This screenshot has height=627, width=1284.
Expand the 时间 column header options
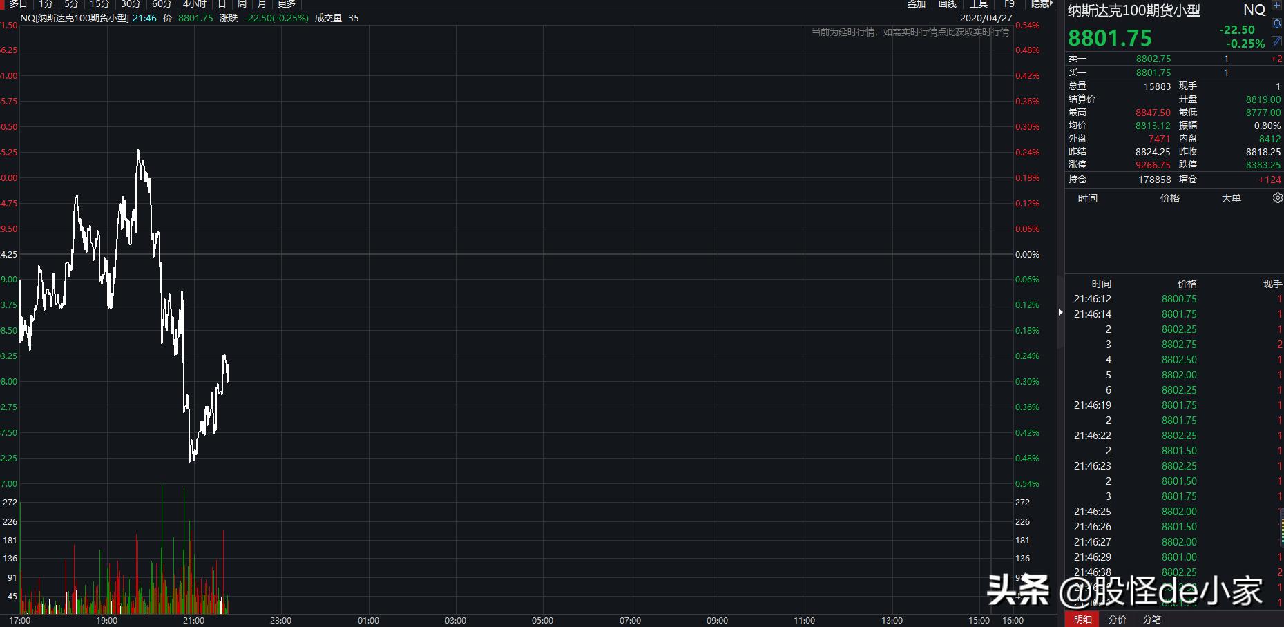[1101, 283]
